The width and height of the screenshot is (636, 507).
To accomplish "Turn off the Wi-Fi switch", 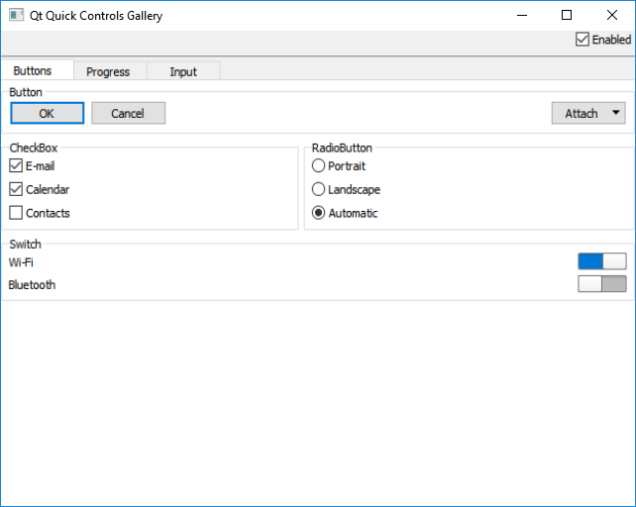I will [x=602, y=261].
